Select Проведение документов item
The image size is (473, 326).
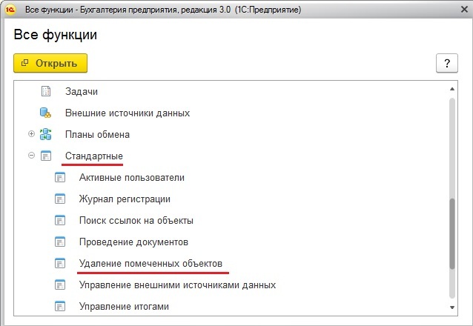[x=133, y=242]
